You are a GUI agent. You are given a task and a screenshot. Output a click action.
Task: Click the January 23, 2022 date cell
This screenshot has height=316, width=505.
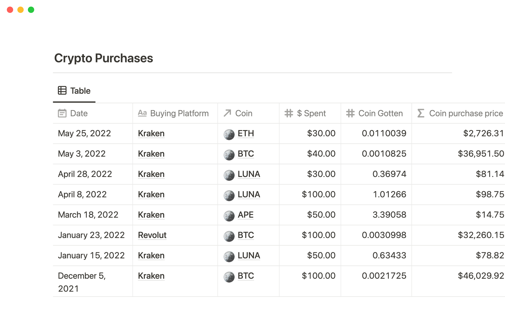pos(91,235)
